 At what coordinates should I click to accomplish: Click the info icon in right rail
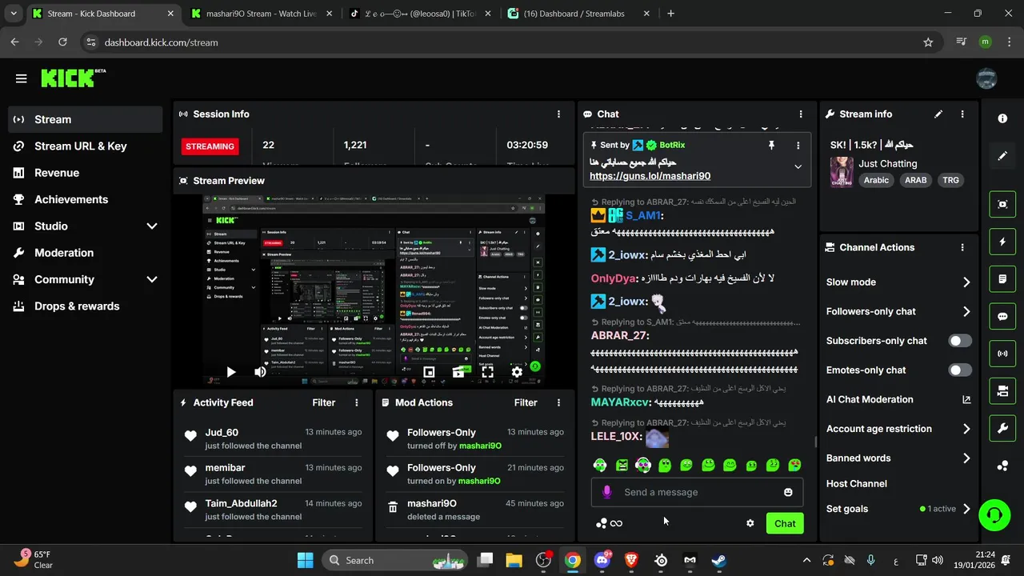pos(1002,118)
